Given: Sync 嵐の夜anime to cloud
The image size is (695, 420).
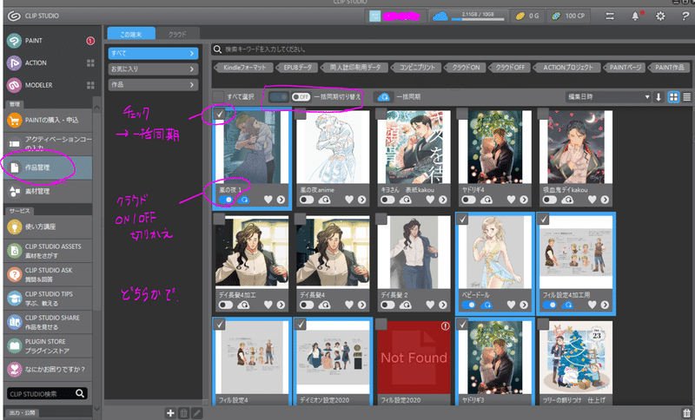Looking at the screenshot, I should click(x=324, y=200).
